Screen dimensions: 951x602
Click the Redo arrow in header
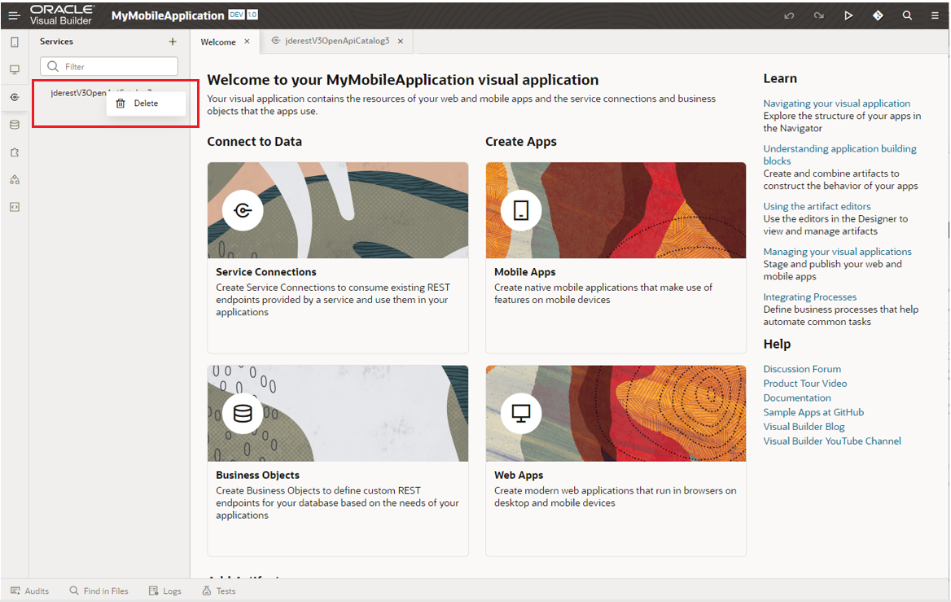819,15
